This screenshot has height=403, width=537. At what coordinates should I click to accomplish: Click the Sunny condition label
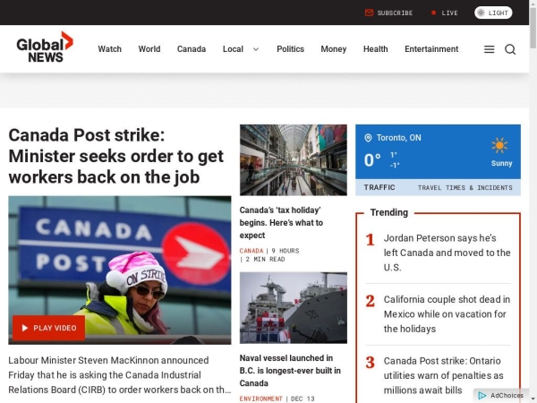point(502,163)
